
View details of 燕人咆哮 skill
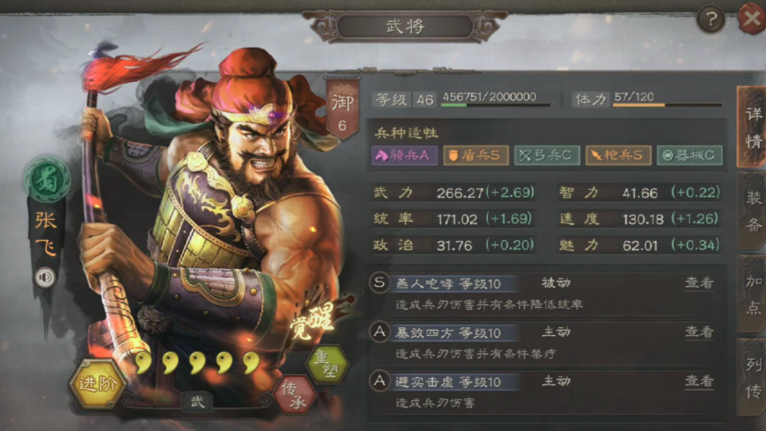pyautogui.click(x=699, y=282)
